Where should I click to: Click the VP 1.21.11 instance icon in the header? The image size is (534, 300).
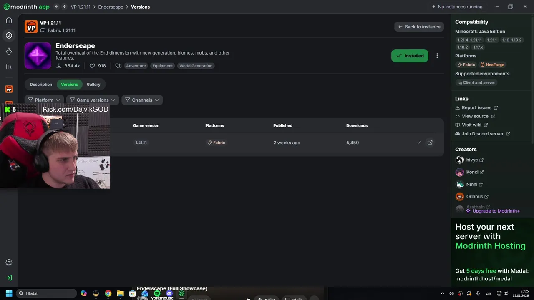pos(31,27)
